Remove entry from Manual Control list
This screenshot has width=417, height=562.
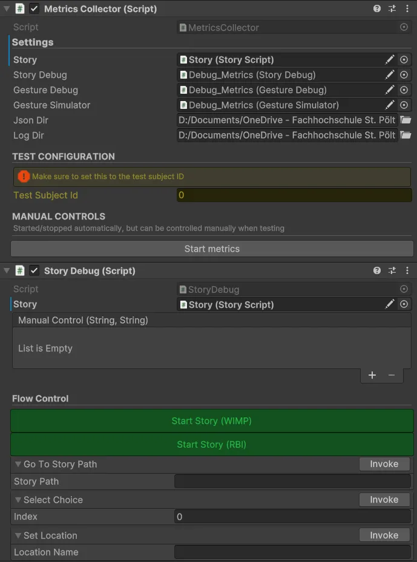[x=392, y=375]
